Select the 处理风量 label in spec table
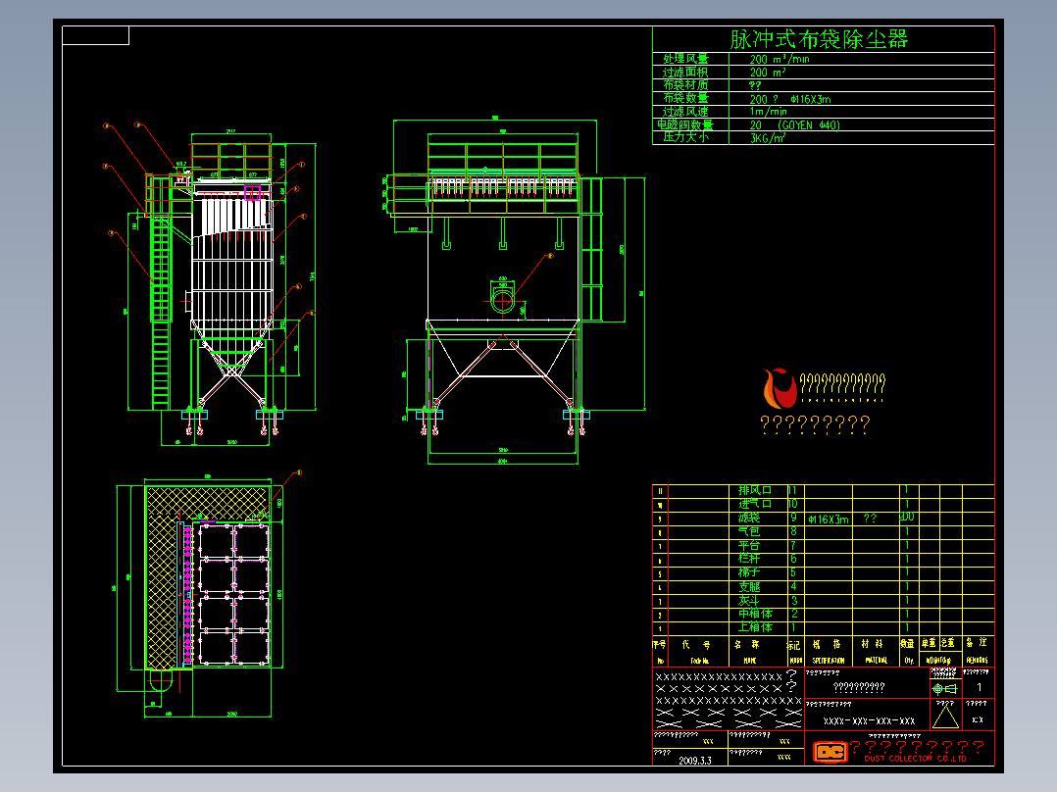Image resolution: width=1057 pixels, height=792 pixels. tap(685, 59)
